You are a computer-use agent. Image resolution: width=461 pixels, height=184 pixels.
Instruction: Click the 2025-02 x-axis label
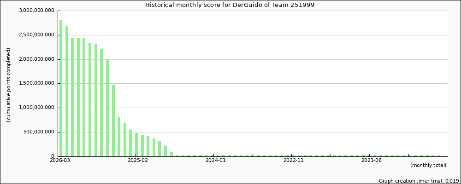(137, 160)
